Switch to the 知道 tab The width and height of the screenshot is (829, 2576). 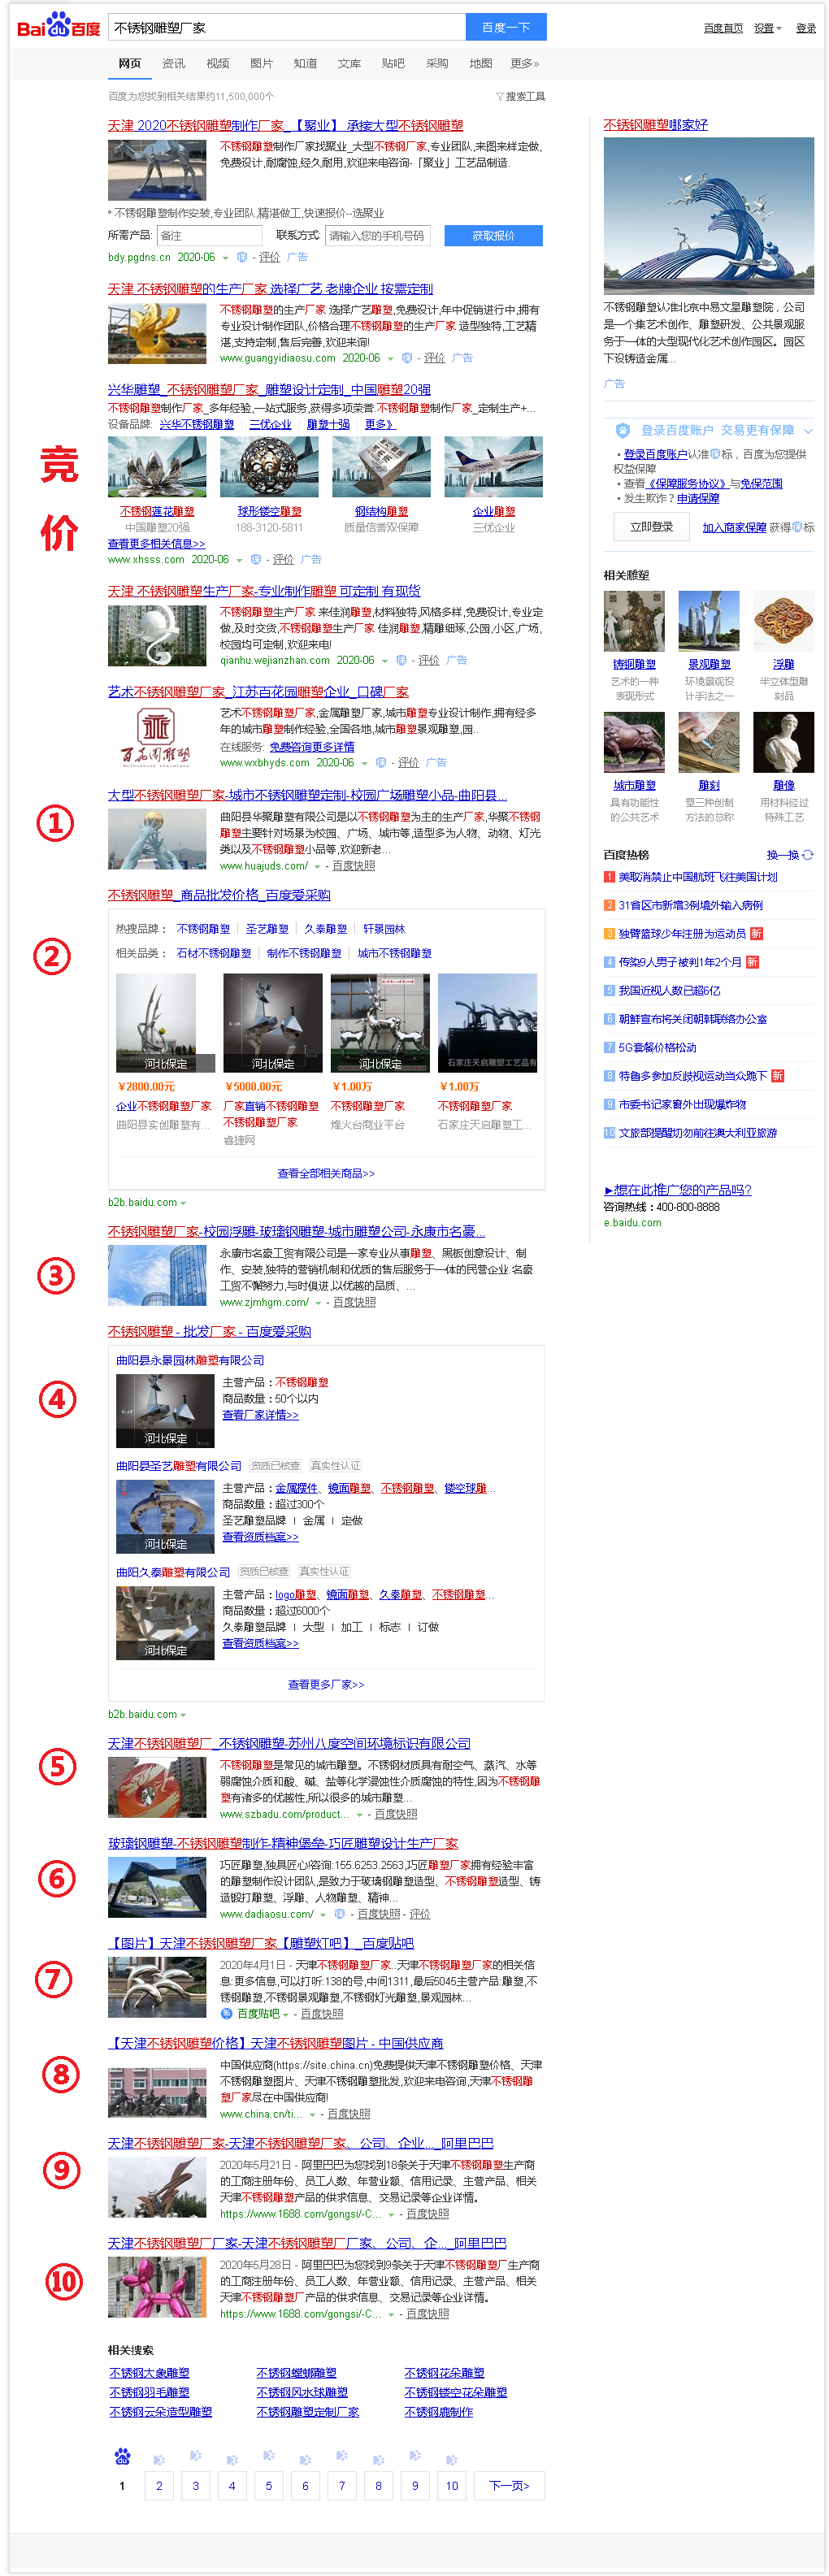pyautogui.click(x=306, y=63)
